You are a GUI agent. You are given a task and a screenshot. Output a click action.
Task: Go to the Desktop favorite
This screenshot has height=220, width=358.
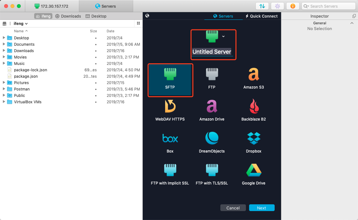96,16
